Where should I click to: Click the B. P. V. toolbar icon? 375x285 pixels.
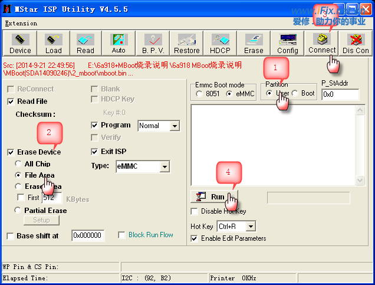pos(153,44)
